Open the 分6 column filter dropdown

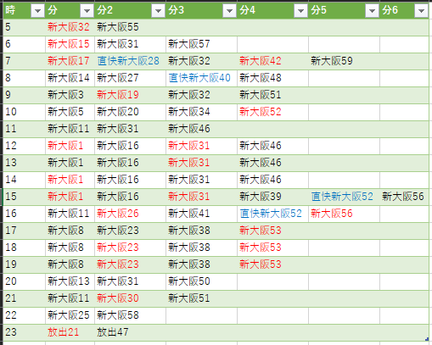tap(421, 11)
